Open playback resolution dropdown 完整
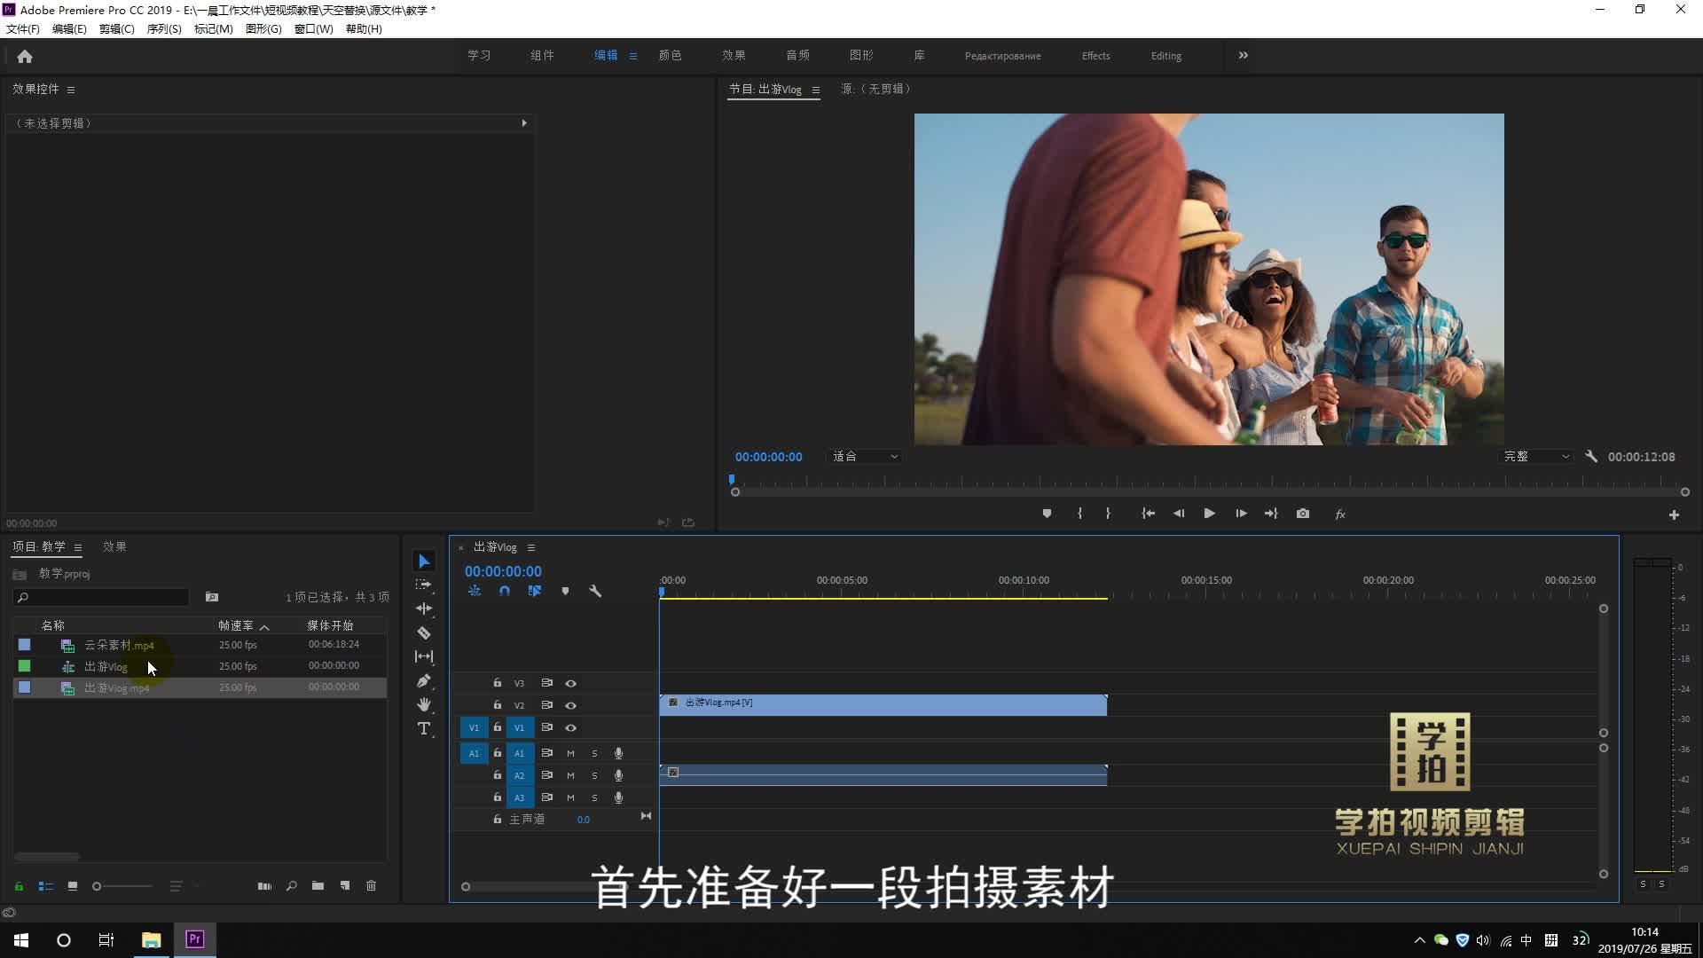 (1536, 456)
